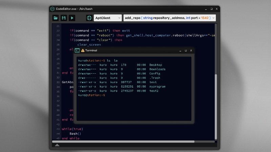This screenshot has width=271, height=152.
Task: Expand the add_repo method dropdown
Action: (170, 18)
